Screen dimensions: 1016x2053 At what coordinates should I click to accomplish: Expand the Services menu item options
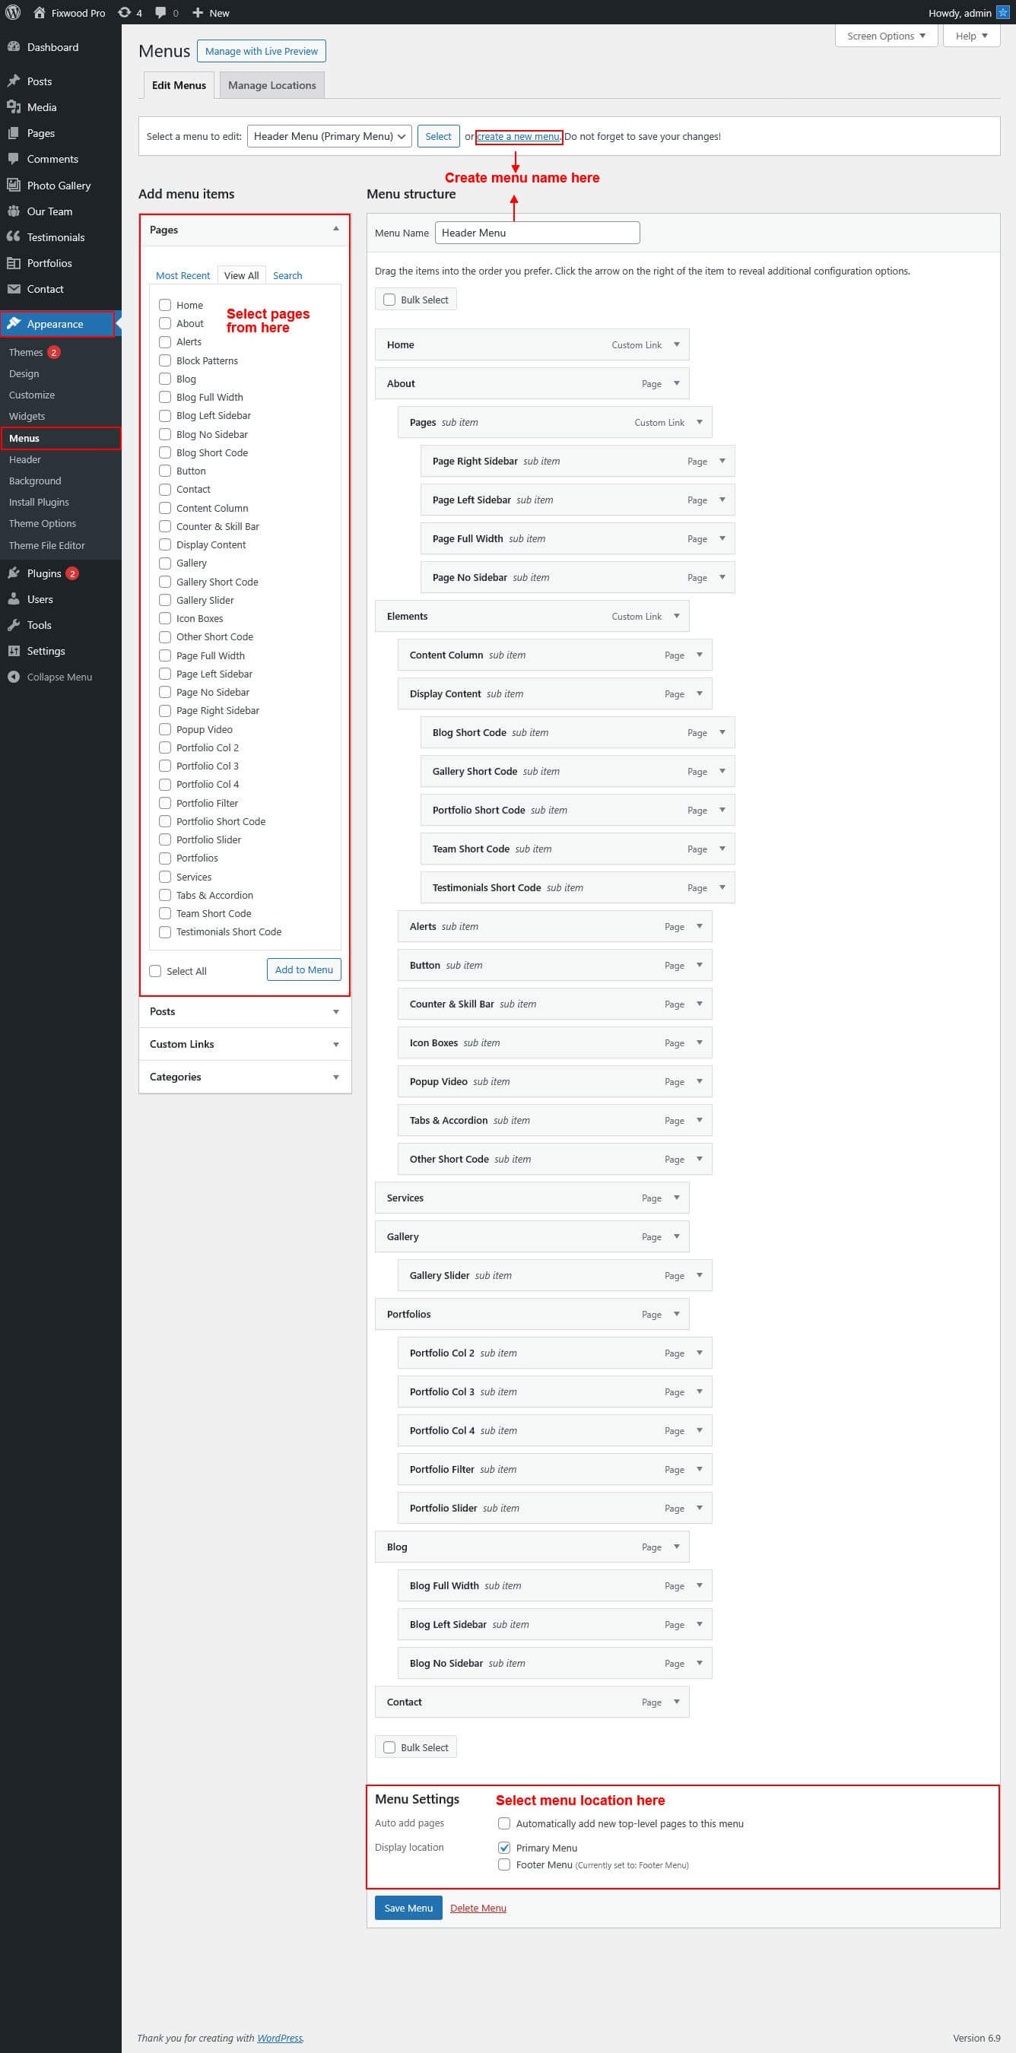[677, 1197]
